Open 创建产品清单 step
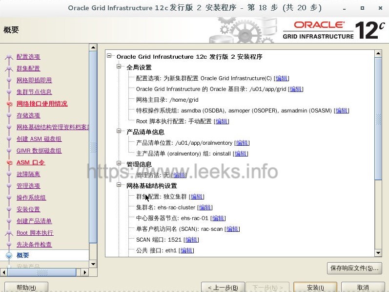Viewport: 389px width, 292px height. 34,221
